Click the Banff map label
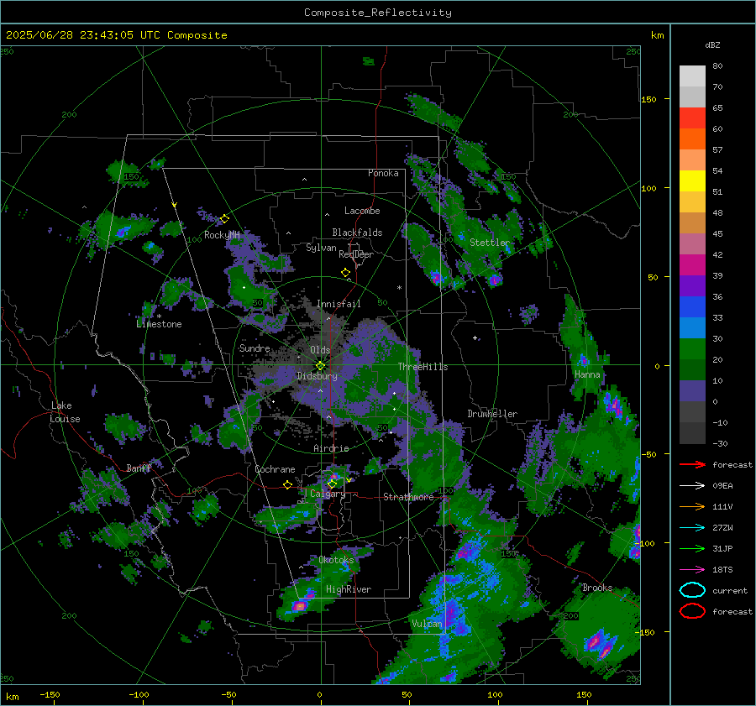 coord(139,468)
